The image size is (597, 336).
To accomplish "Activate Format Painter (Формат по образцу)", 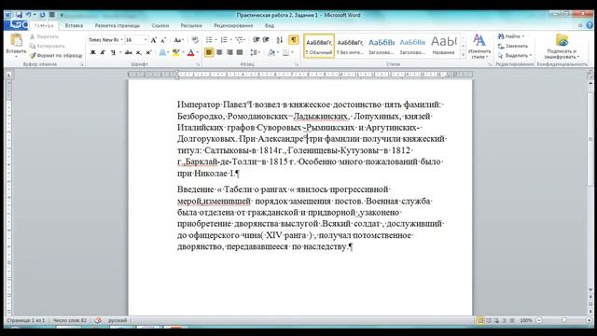I will pos(56,55).
